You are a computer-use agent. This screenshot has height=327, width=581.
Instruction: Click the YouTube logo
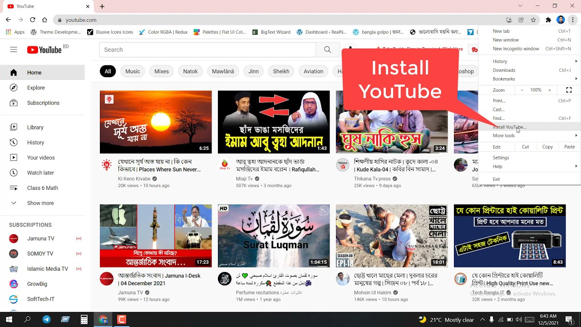(x=44, y=50)
